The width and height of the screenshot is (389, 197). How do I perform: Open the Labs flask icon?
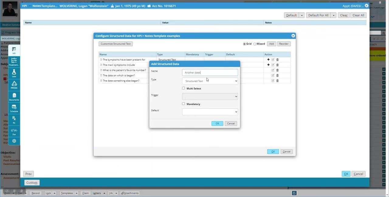14,73
